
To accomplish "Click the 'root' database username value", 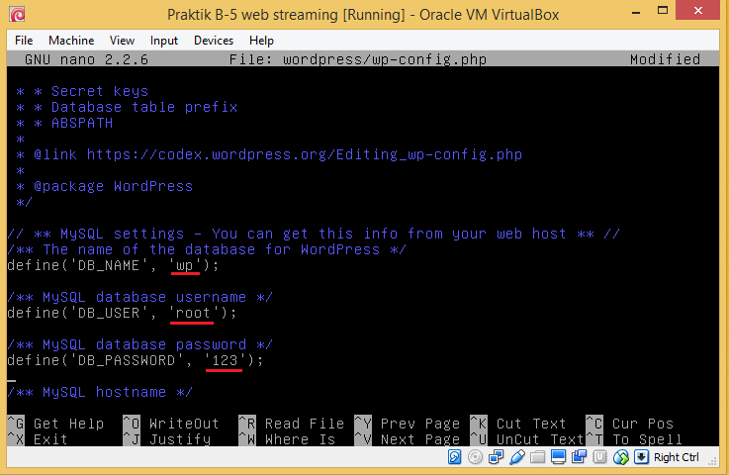I will (193, 313).
